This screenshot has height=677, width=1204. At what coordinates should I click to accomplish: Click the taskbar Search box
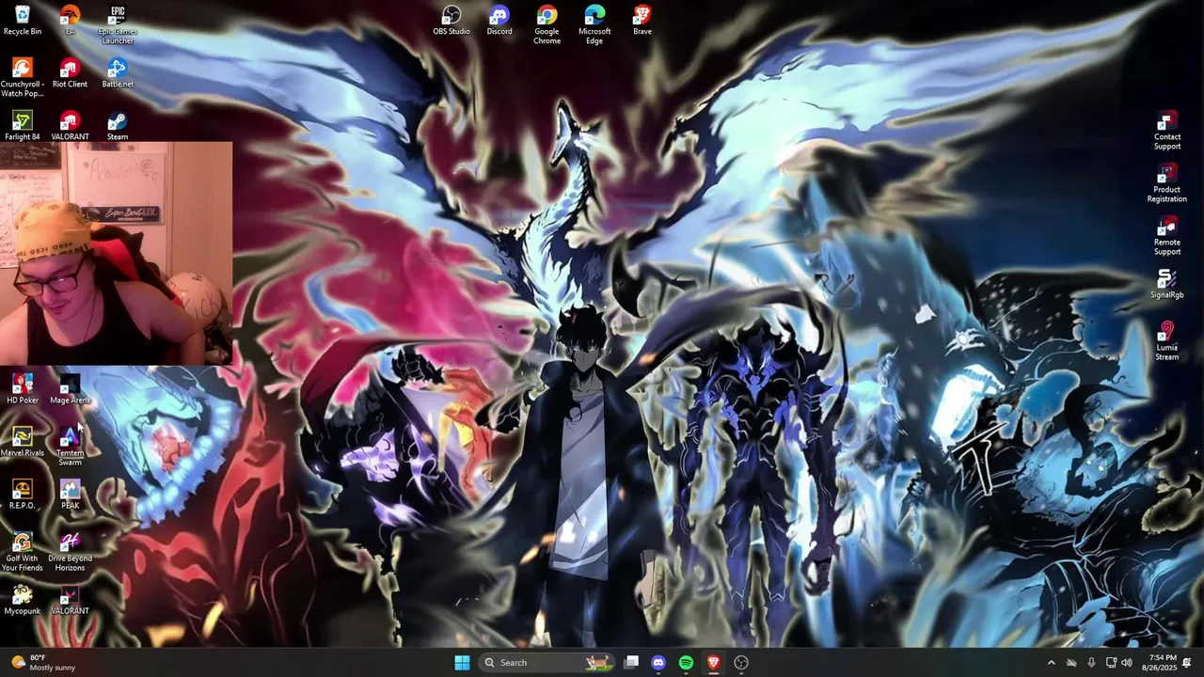pos(547,663)
